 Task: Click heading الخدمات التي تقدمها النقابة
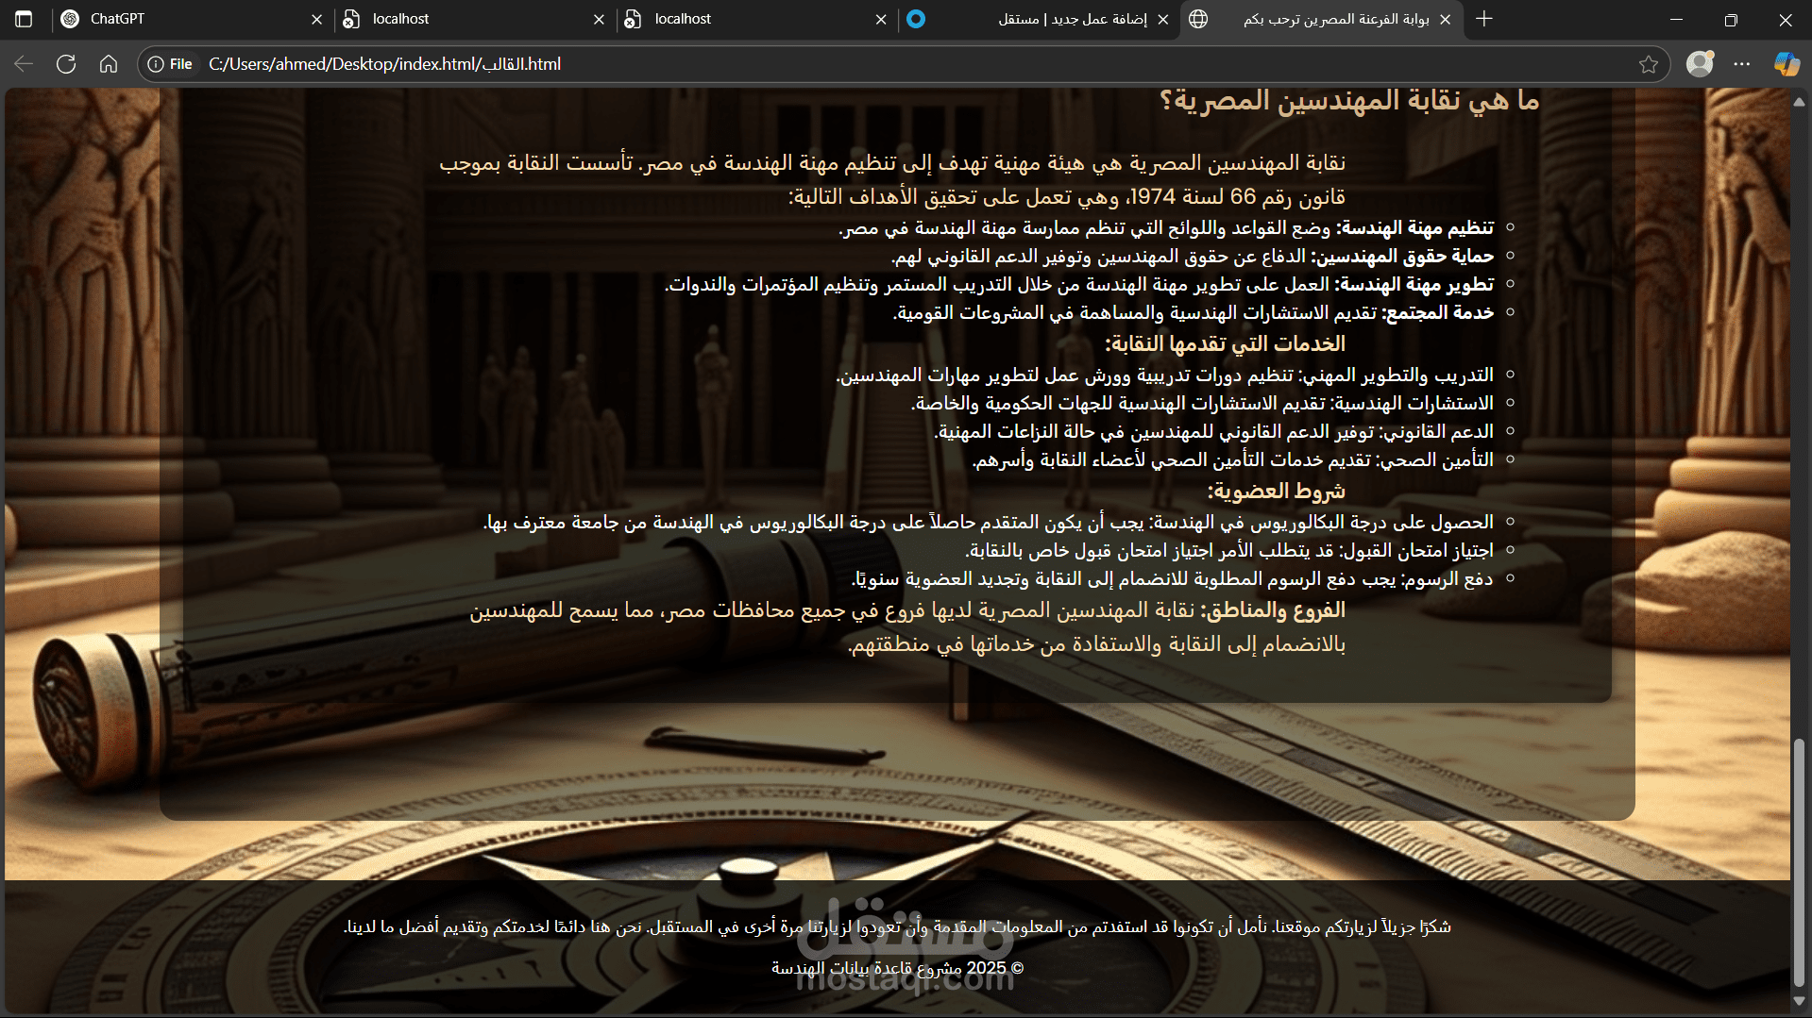1225,343
